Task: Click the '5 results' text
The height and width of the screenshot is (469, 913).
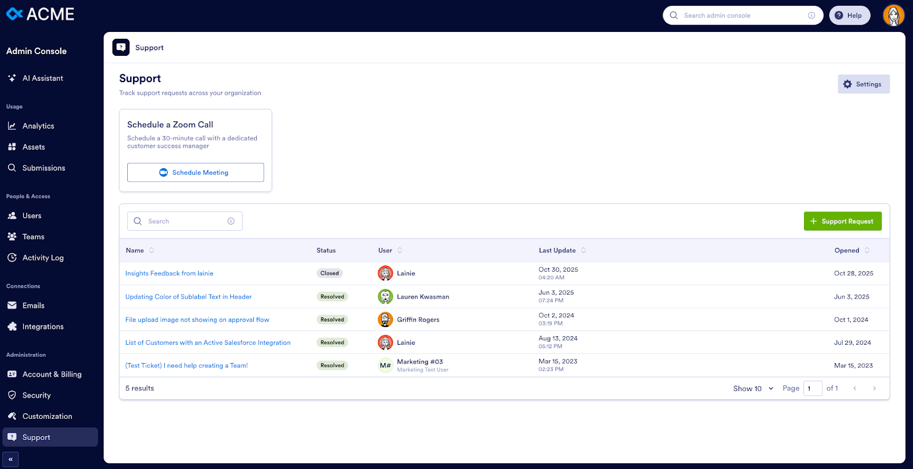Action: (140, 389)
